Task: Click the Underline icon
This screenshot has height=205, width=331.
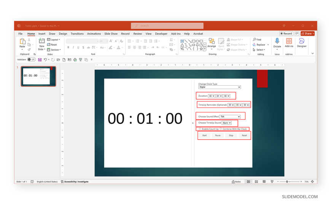Action: coord(78,48)
